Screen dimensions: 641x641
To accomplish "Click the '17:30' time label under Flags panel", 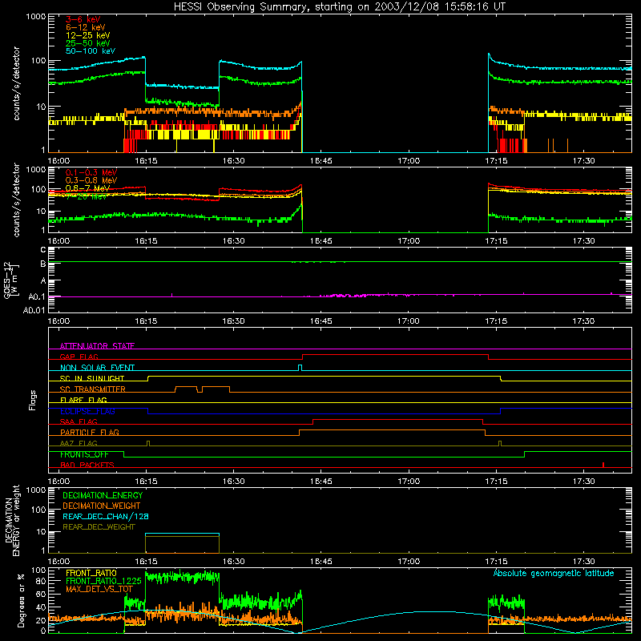I will coord(583,482).
